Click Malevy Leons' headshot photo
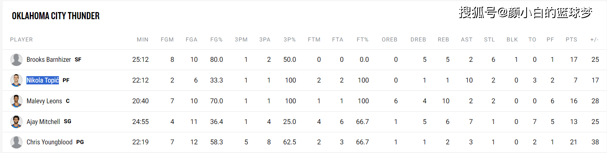607x153 pixels. 16,101
